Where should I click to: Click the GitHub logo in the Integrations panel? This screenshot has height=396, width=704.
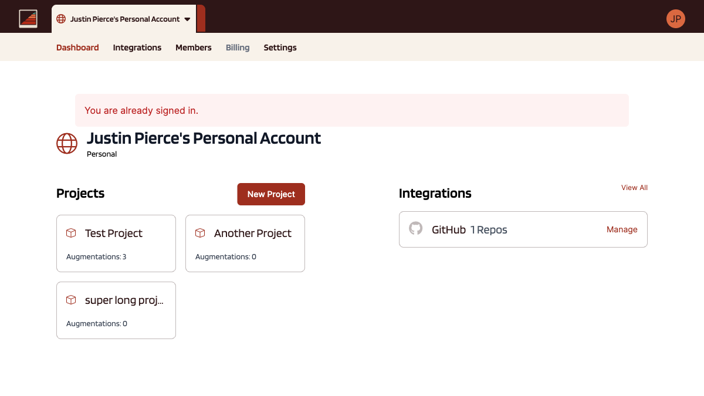pos(415,229)
